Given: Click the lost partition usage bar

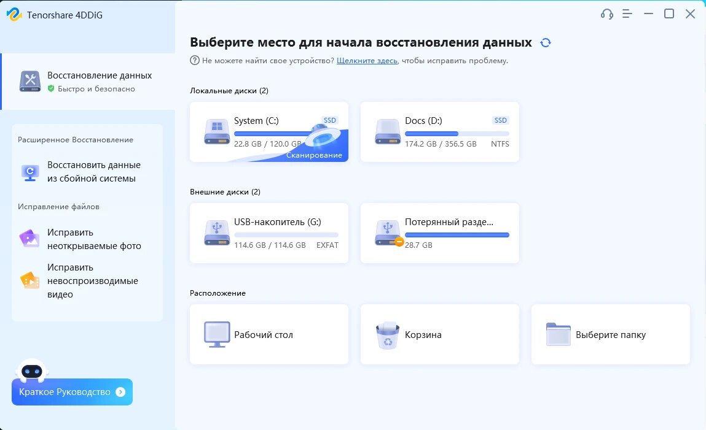Looking at the screenshot, I should tap(457, 235).
